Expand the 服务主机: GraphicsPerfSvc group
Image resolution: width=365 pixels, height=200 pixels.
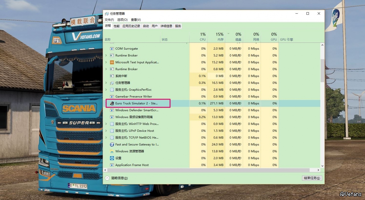[x=106, y=90]
